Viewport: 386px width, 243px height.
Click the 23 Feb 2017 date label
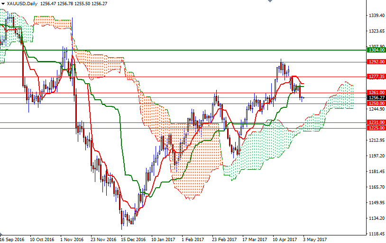point(224,240)
